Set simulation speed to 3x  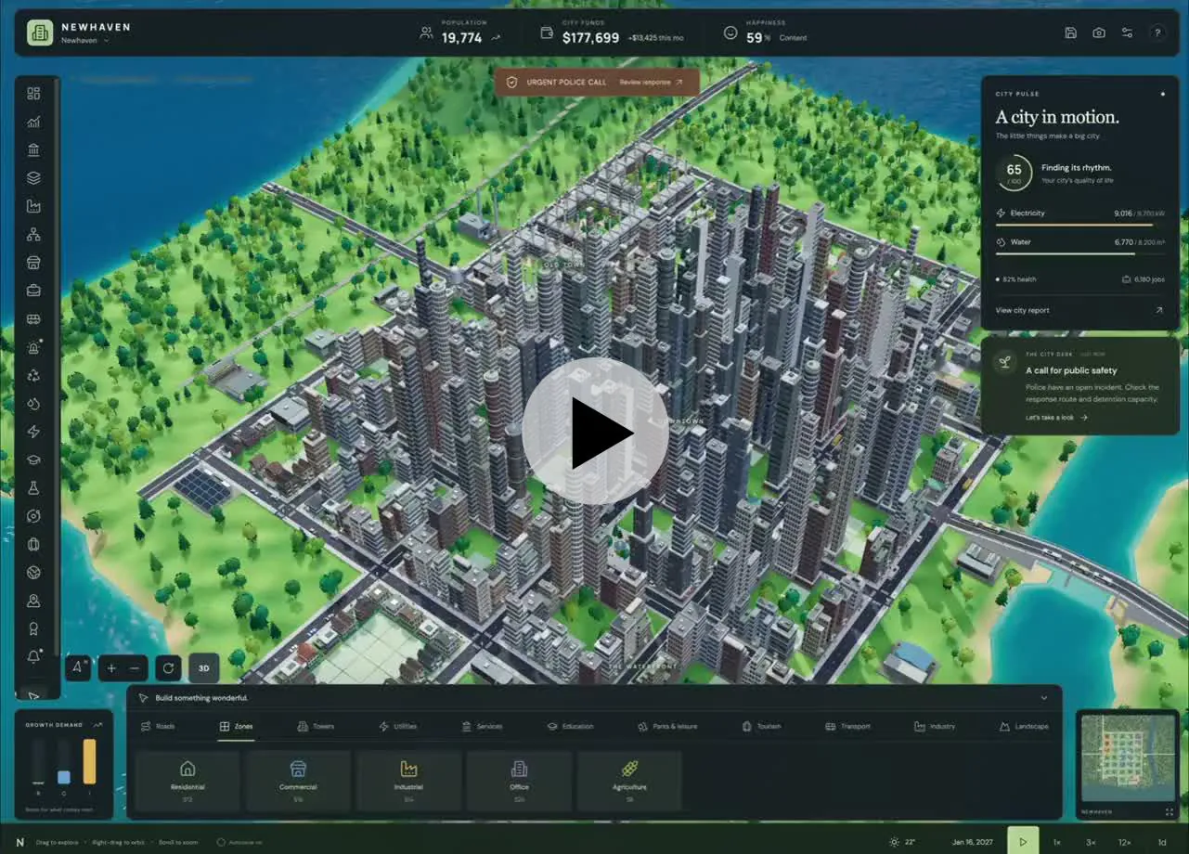coord(1090,842)
